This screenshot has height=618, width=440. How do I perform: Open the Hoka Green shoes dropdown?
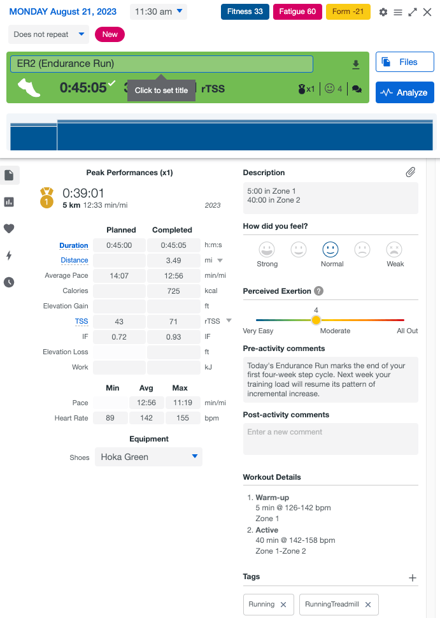click(x=148, y=457)
